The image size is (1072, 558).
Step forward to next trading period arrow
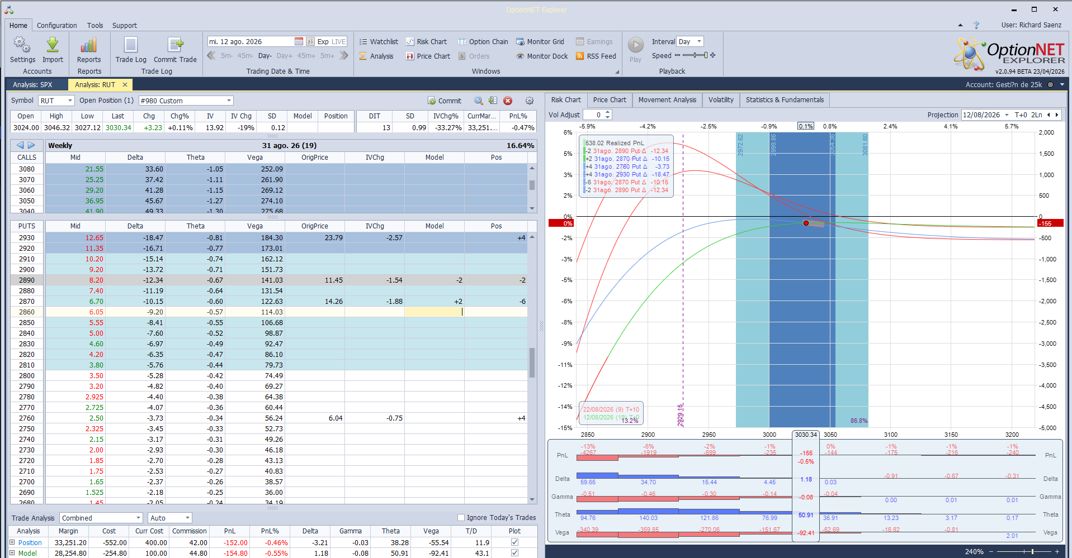pyautogui.click(x=343, y=55)
